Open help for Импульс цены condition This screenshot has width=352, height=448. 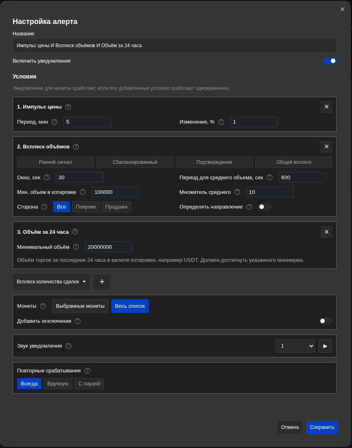68,107
